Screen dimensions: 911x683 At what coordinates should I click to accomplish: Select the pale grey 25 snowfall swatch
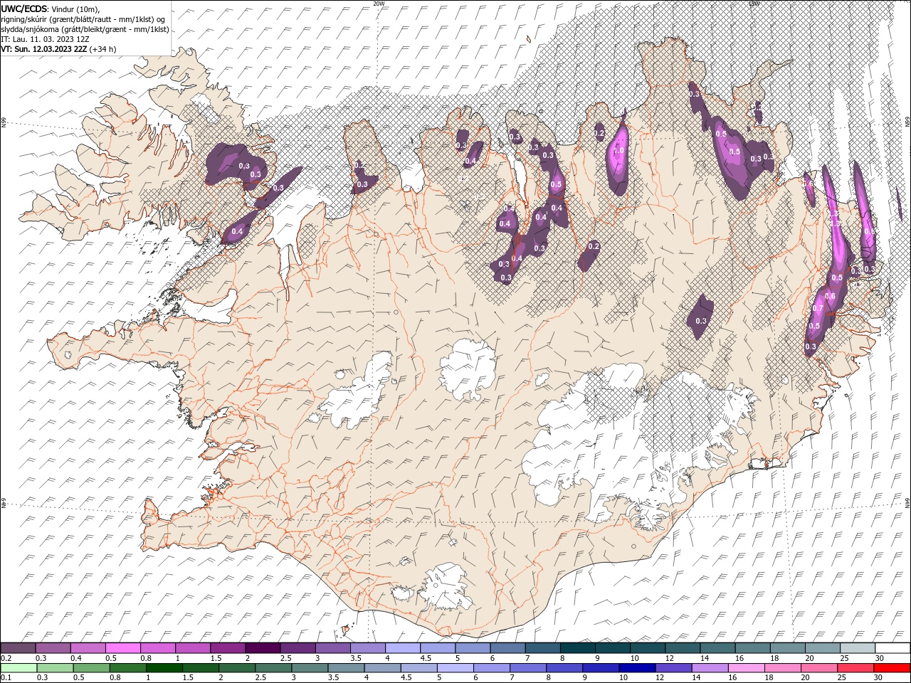coord(858,647)
